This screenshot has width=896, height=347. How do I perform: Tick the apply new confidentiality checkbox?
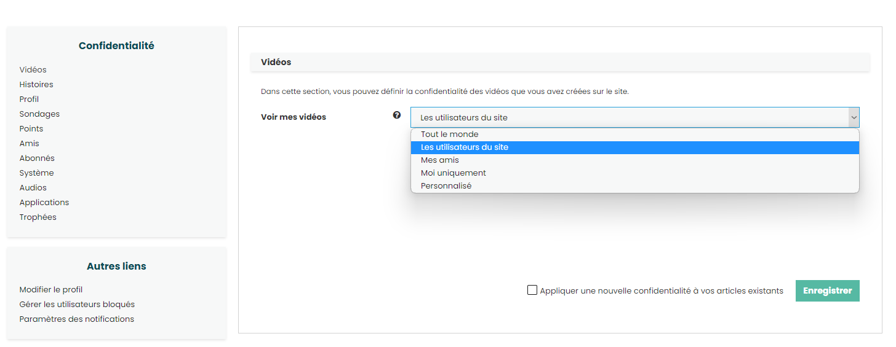532,290
